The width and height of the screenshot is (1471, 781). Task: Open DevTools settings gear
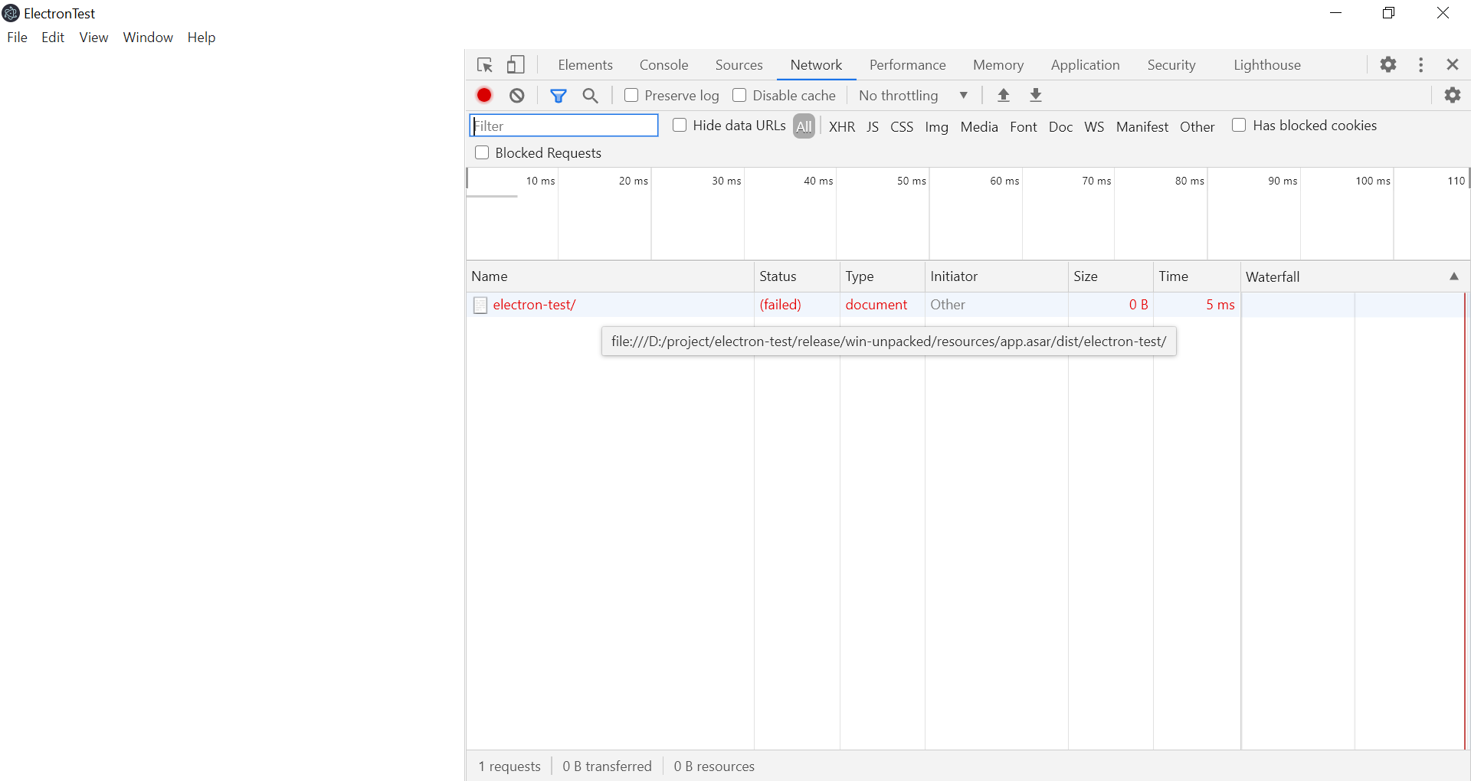click(x=1388, y=64)
